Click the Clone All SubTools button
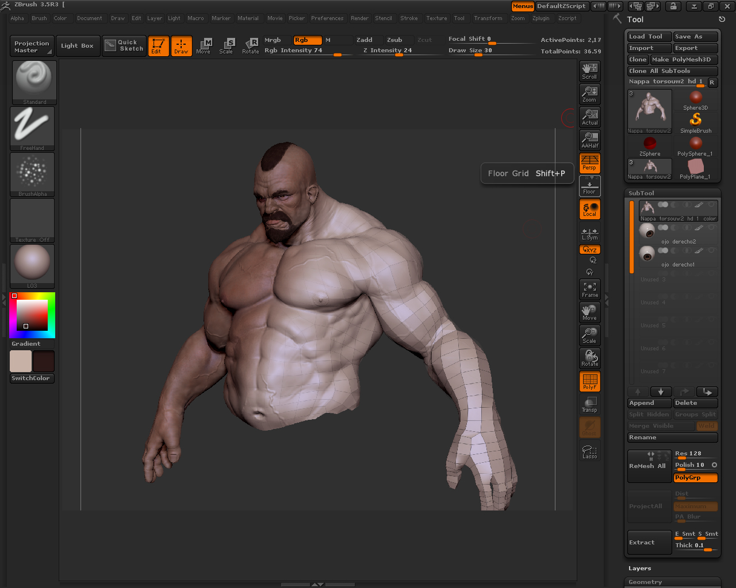Viewport: 736px width, 588px height. tap(673, 71)
